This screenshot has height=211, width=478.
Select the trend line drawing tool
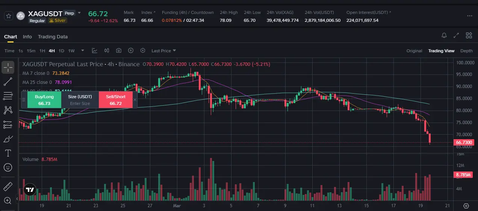tap(8, 82)
